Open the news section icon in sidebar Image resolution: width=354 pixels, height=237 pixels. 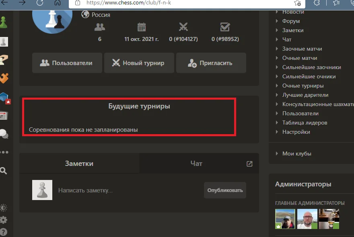4,116
